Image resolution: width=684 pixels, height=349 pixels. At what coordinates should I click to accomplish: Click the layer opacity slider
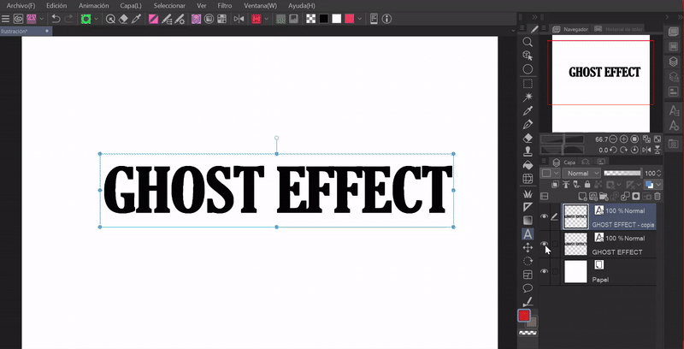pos(623,173)
